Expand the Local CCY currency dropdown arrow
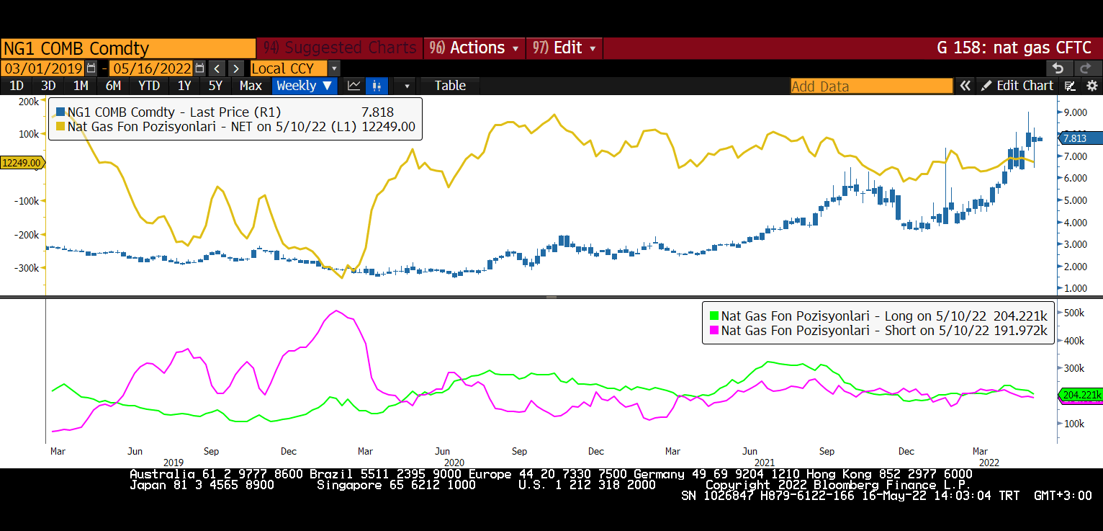Viewport: 1103px width, 531px height. coord(333,68)
